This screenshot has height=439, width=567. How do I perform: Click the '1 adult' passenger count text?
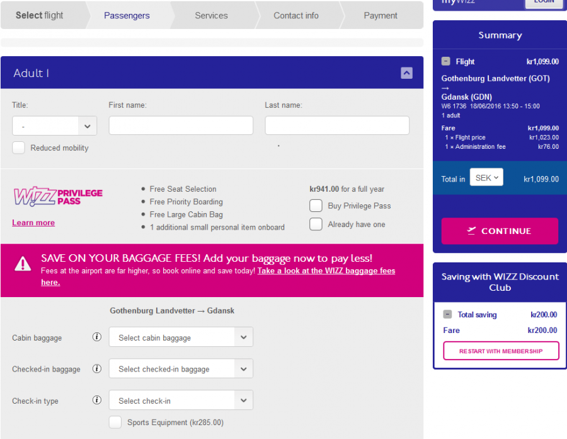tap(450, 115)
